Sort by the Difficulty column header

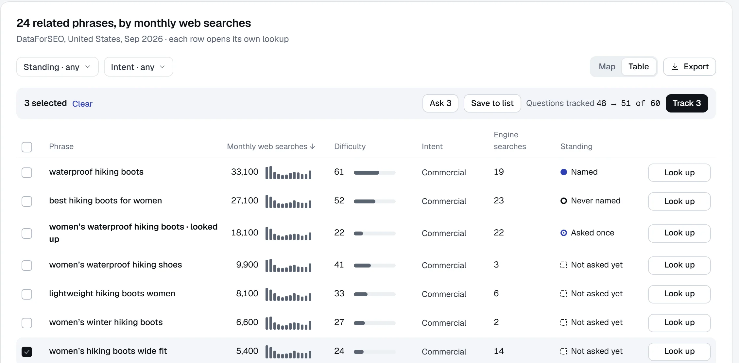[350, 147]
